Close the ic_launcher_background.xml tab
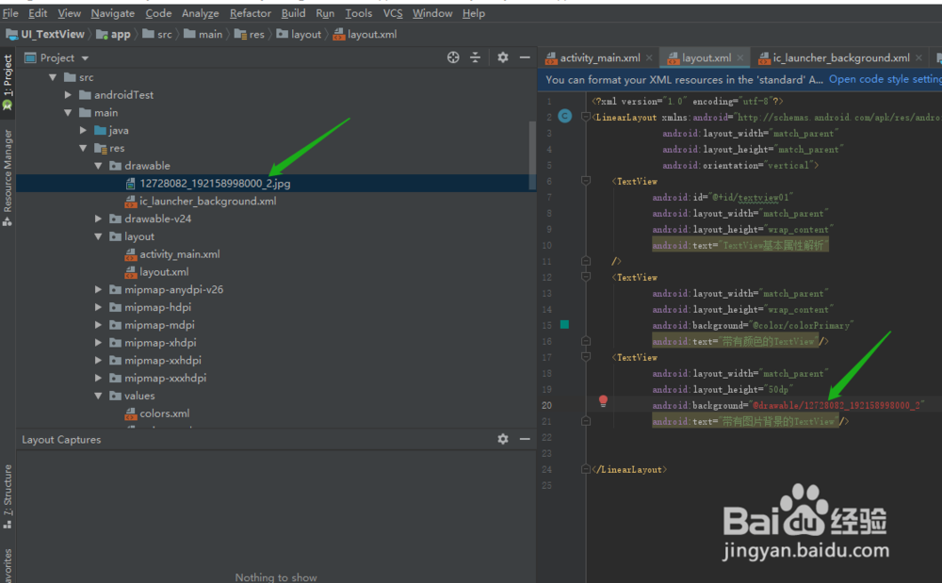This screenshot has width=942, height=583. point(918,58)
